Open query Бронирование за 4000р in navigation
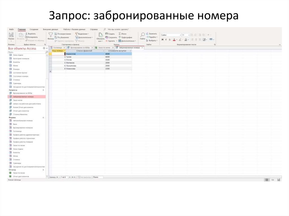The image size is (289, 216). click(x=23, y=93)
